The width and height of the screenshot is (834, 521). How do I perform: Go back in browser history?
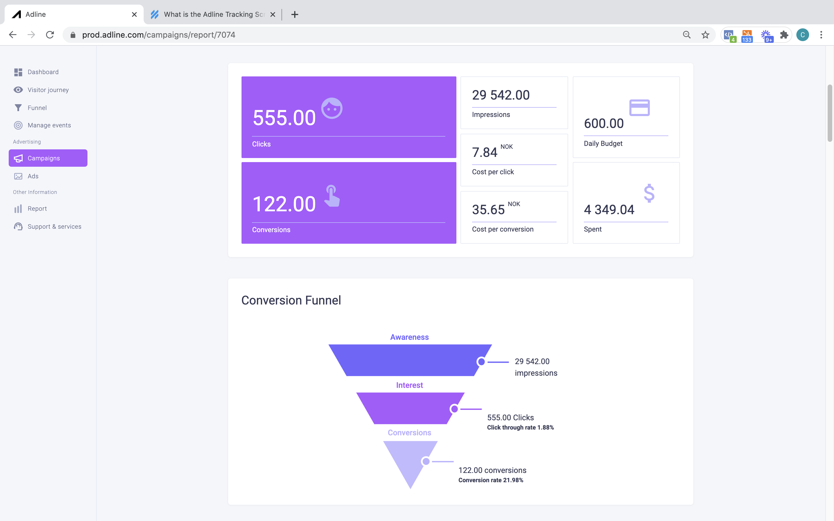pyautogui.click(x=13, y=35)
